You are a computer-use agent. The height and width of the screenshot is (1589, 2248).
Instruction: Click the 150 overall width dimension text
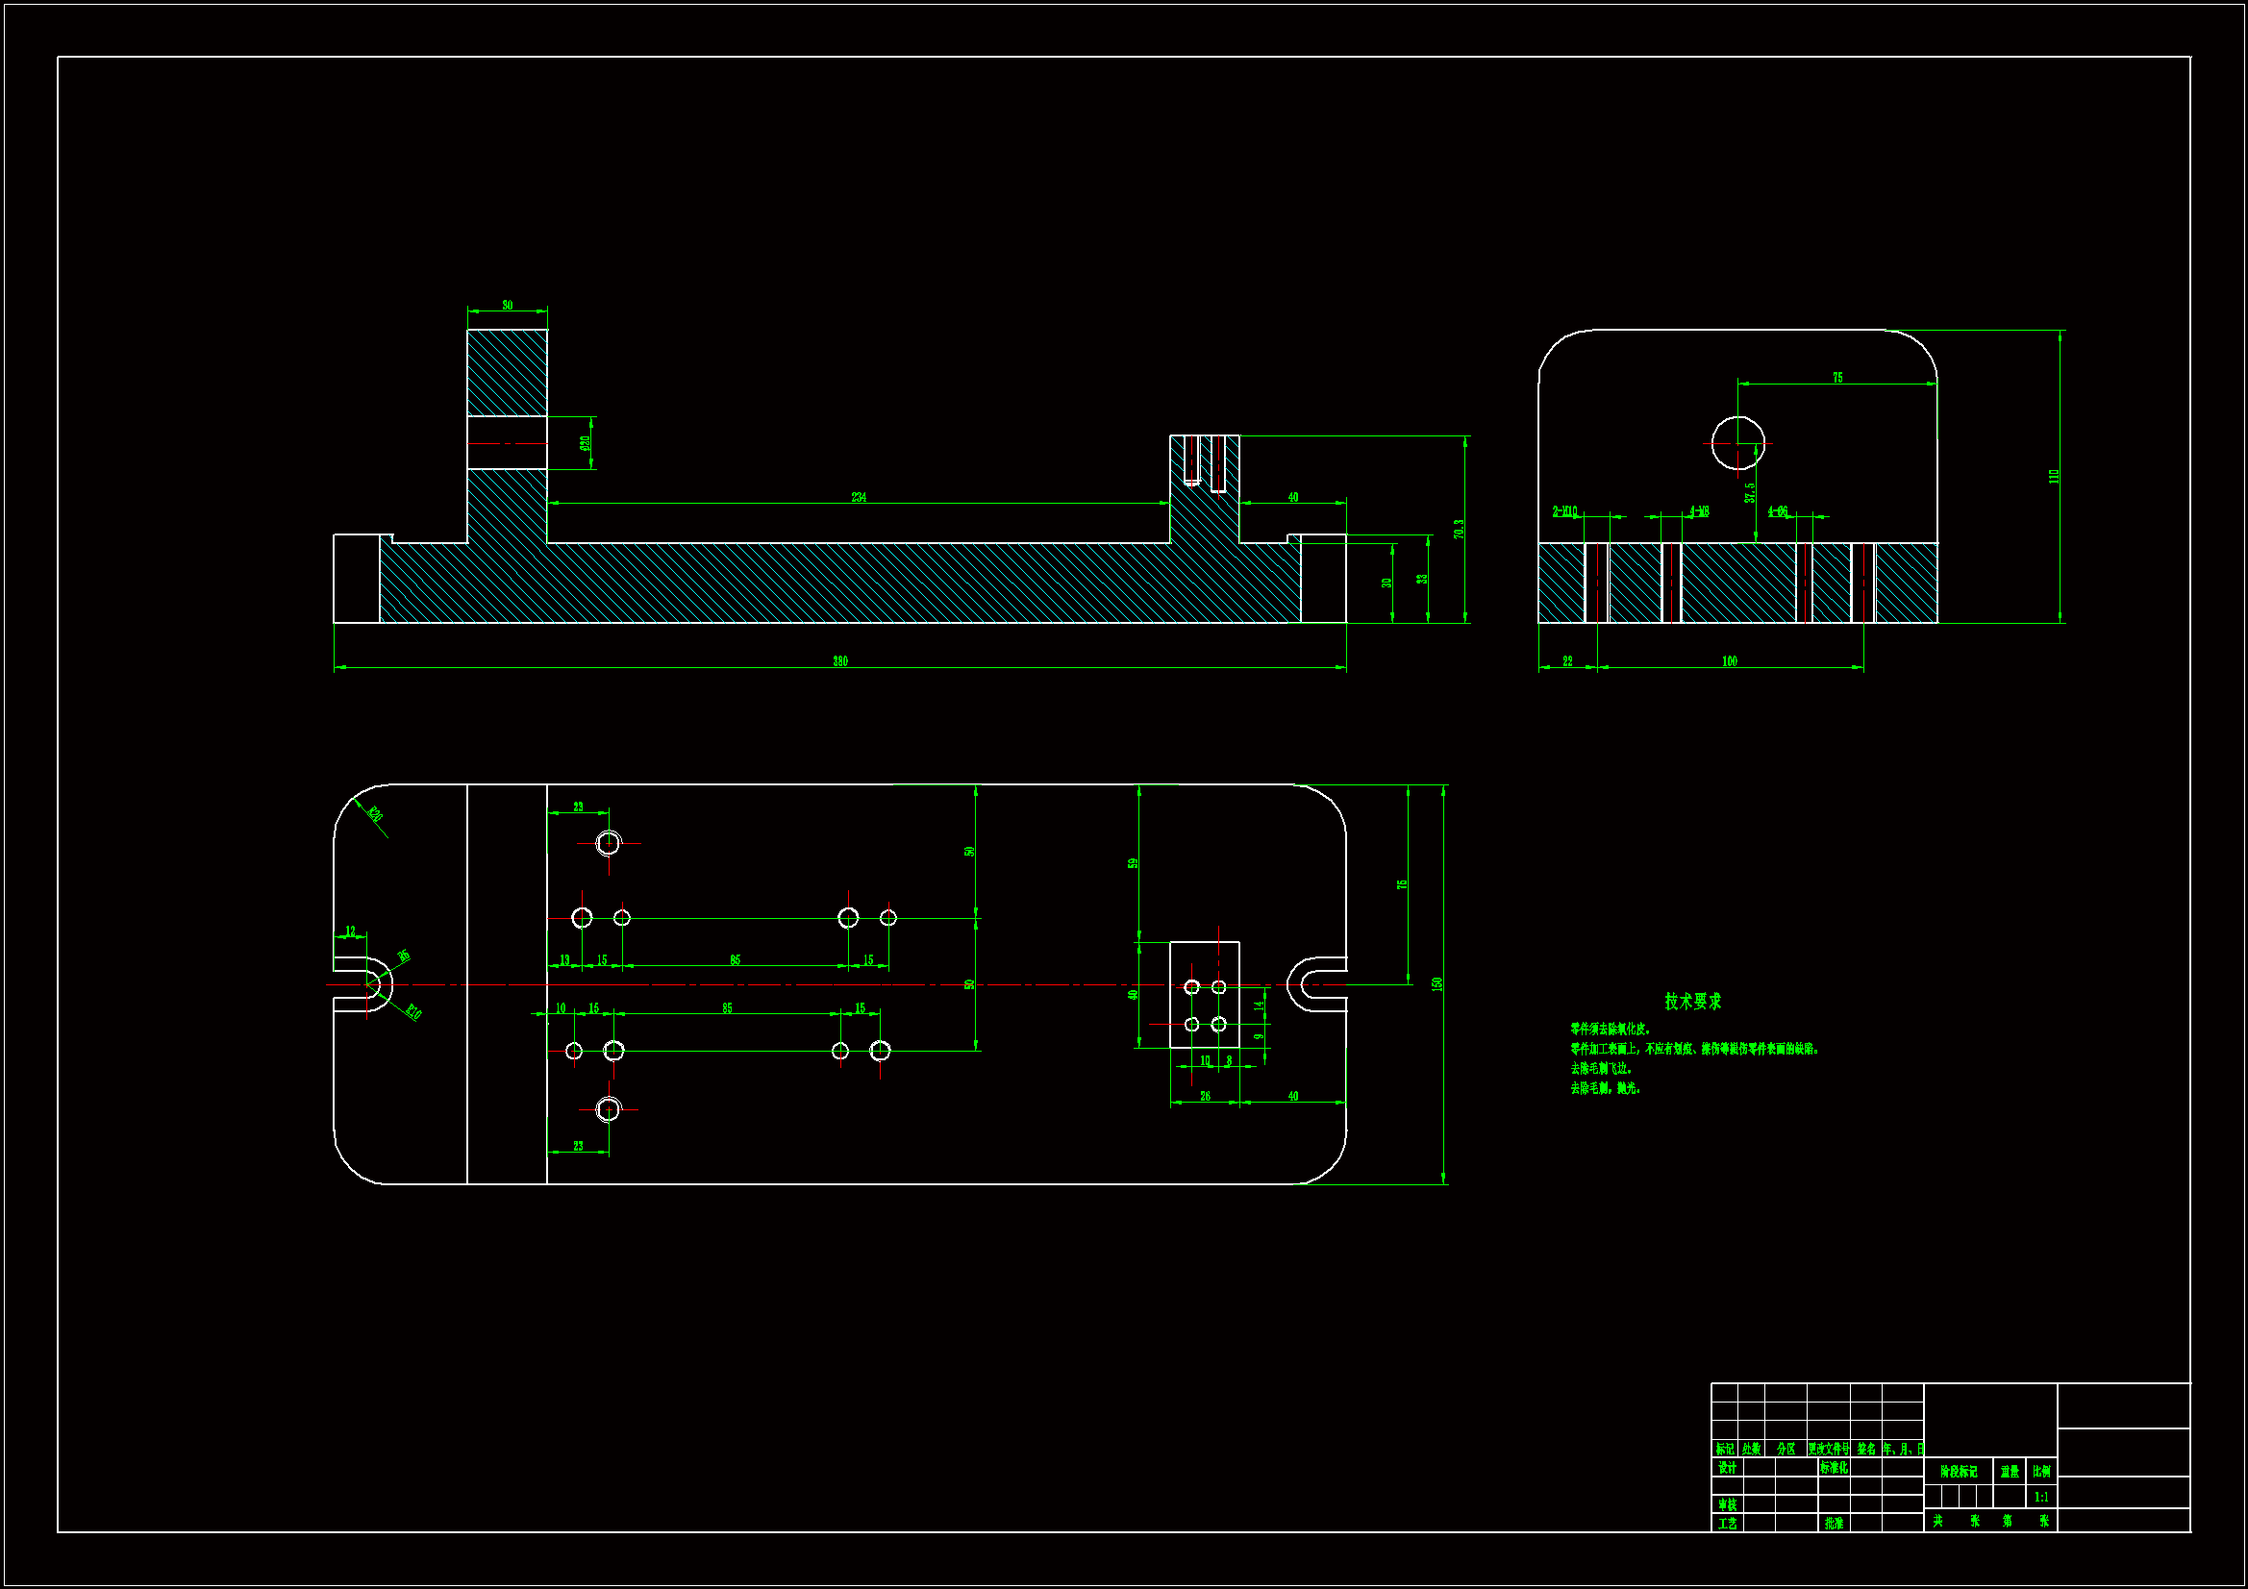coord(1437,984)
